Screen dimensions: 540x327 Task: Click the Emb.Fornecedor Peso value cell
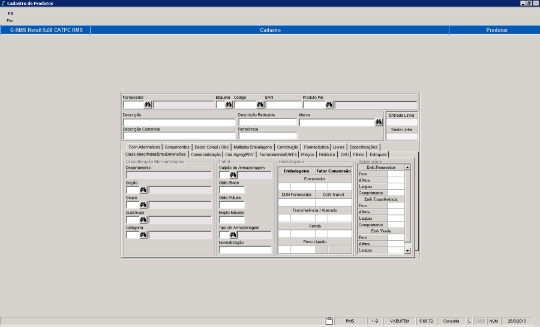click(396, 174)
